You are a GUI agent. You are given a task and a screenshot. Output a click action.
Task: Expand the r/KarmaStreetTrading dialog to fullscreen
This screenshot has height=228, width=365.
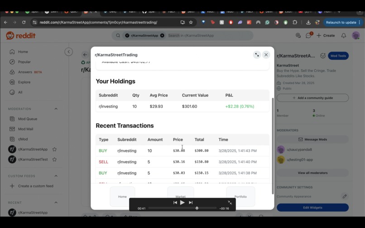click(257, 55)
